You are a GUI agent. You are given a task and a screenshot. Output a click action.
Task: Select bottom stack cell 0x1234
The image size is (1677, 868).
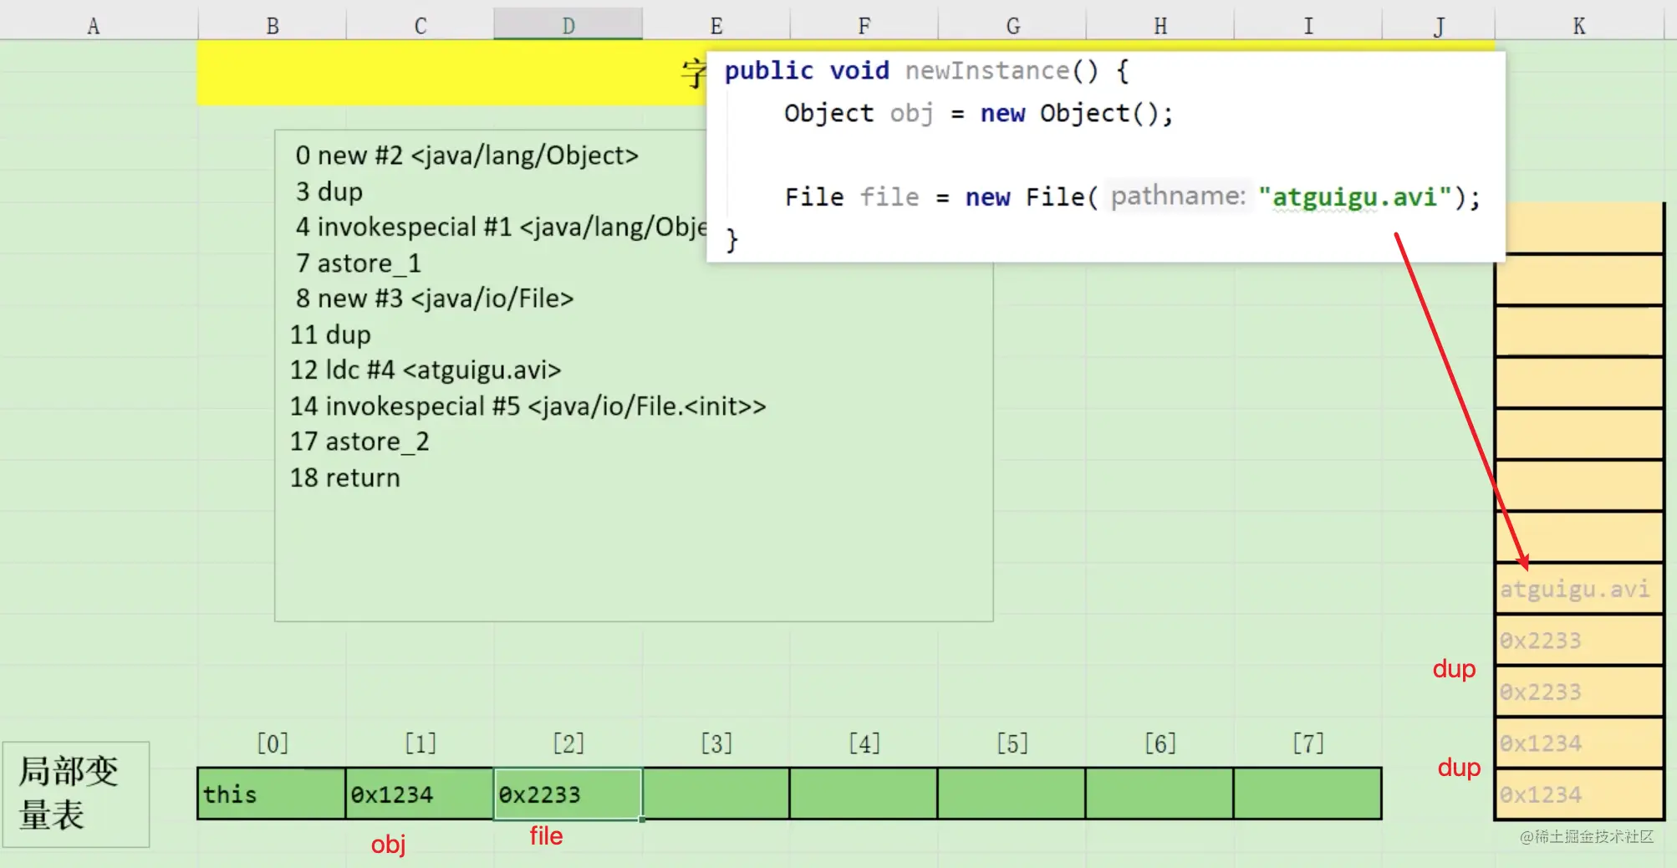pos(1578,794)
